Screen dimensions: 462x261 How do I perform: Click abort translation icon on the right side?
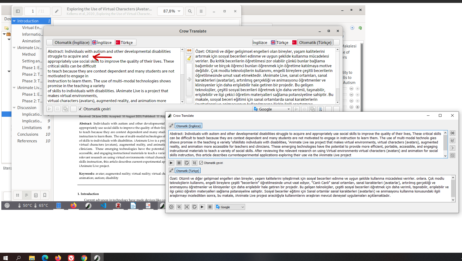pos(452,155)
